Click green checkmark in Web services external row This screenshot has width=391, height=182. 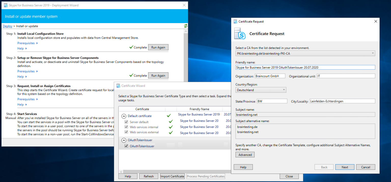pos(171,132)
